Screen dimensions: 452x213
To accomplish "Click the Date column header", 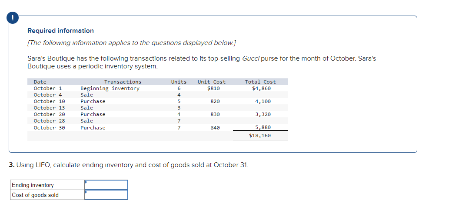I will (x=40, y=82).
